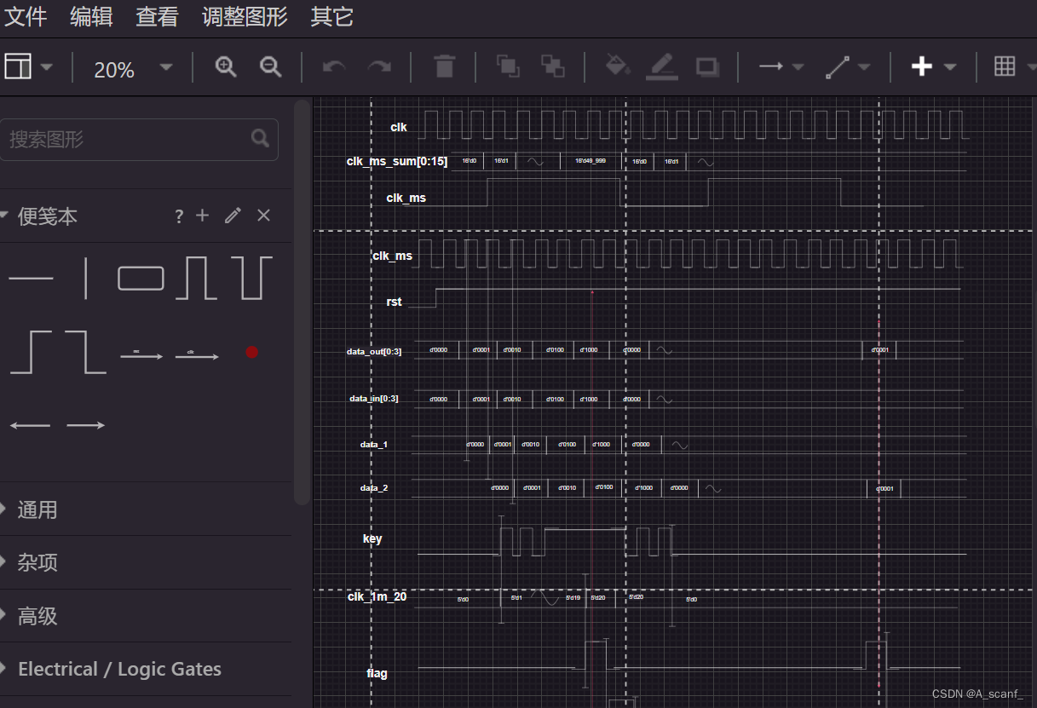Screen dimensions: 1037x708
Task: Select the Zoom In magnifier tool
Action: pos(225,66)
